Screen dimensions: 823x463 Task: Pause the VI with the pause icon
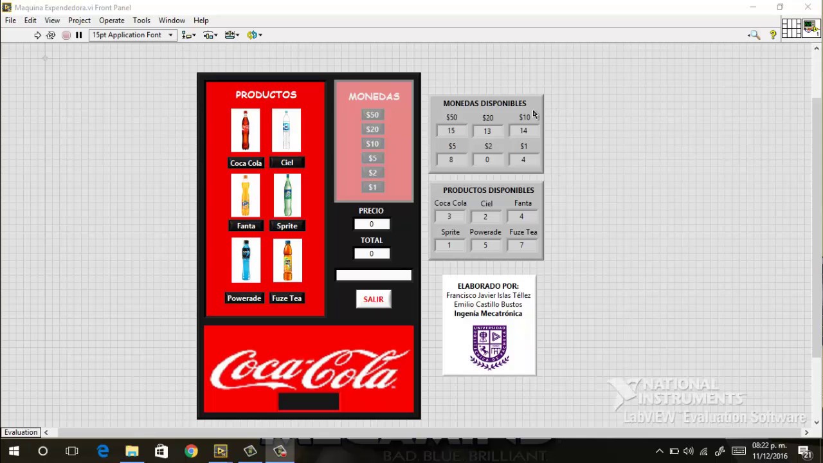(x=78, y=35)
